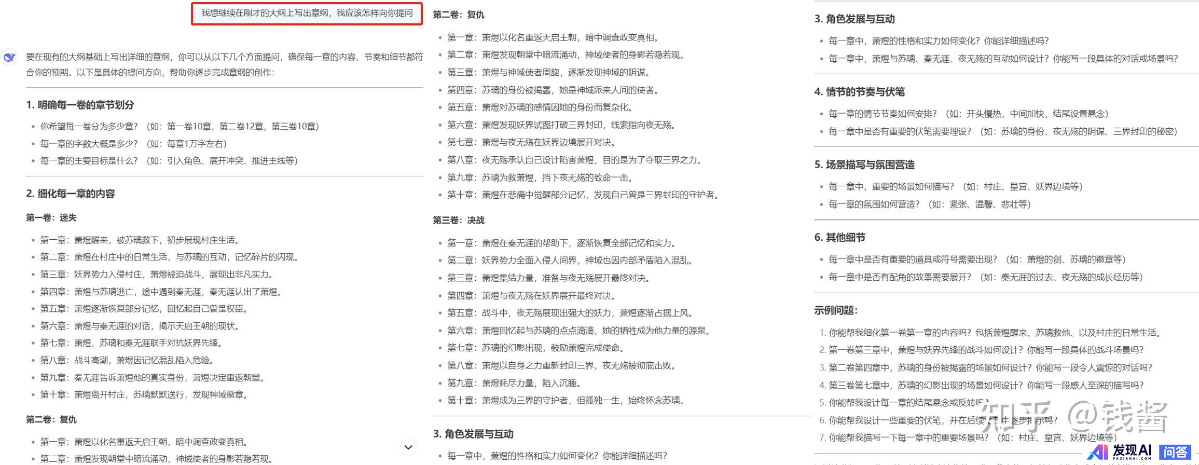Click line "第三章：萧煜集结力量"
The height and width of the screenshot is (465, 1199).
[x=549, y=278]
